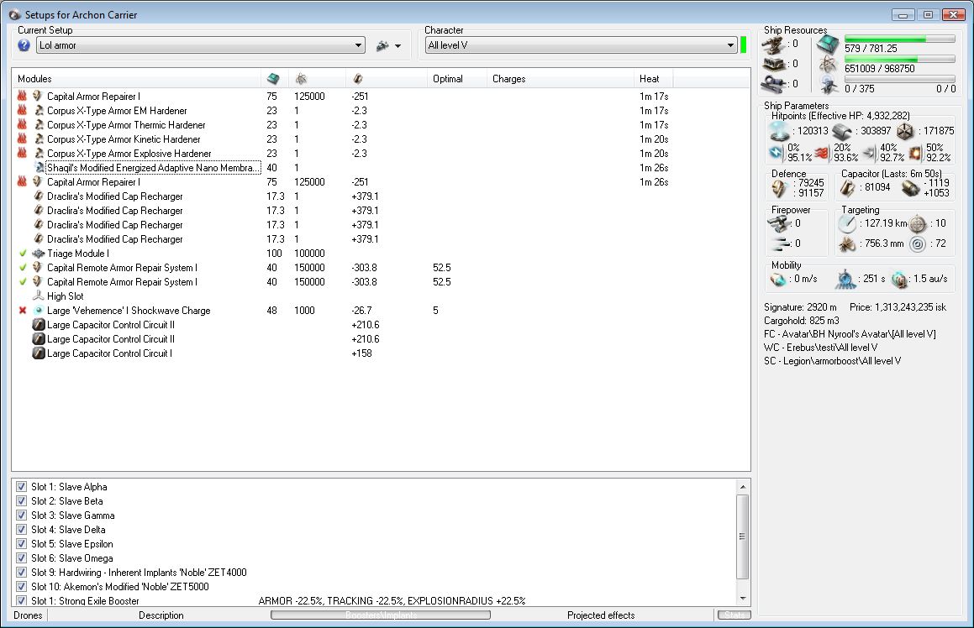Screen dimensions: 974x628
Task: Click the capacitor capacity icon
Action: coord(847,188)
